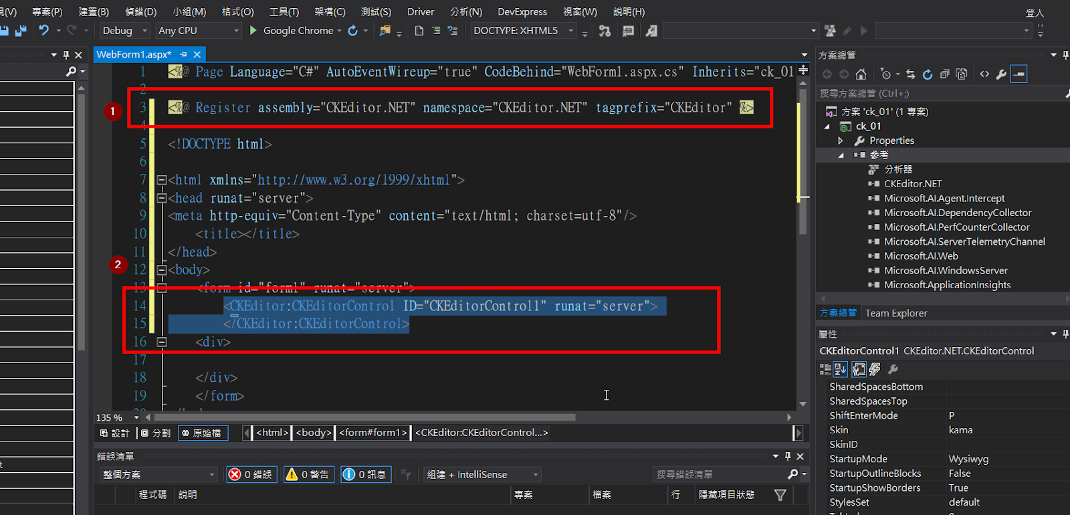Click the browser refresh icon beside Google Chrome
Image resolution: width=1070 pixels, height=515 pixels.
[353, 30]
